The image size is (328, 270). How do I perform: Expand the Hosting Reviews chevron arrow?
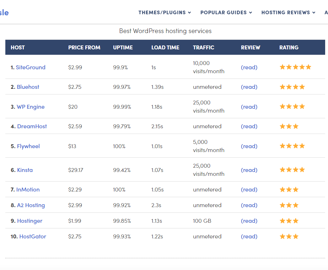[313, 13]
